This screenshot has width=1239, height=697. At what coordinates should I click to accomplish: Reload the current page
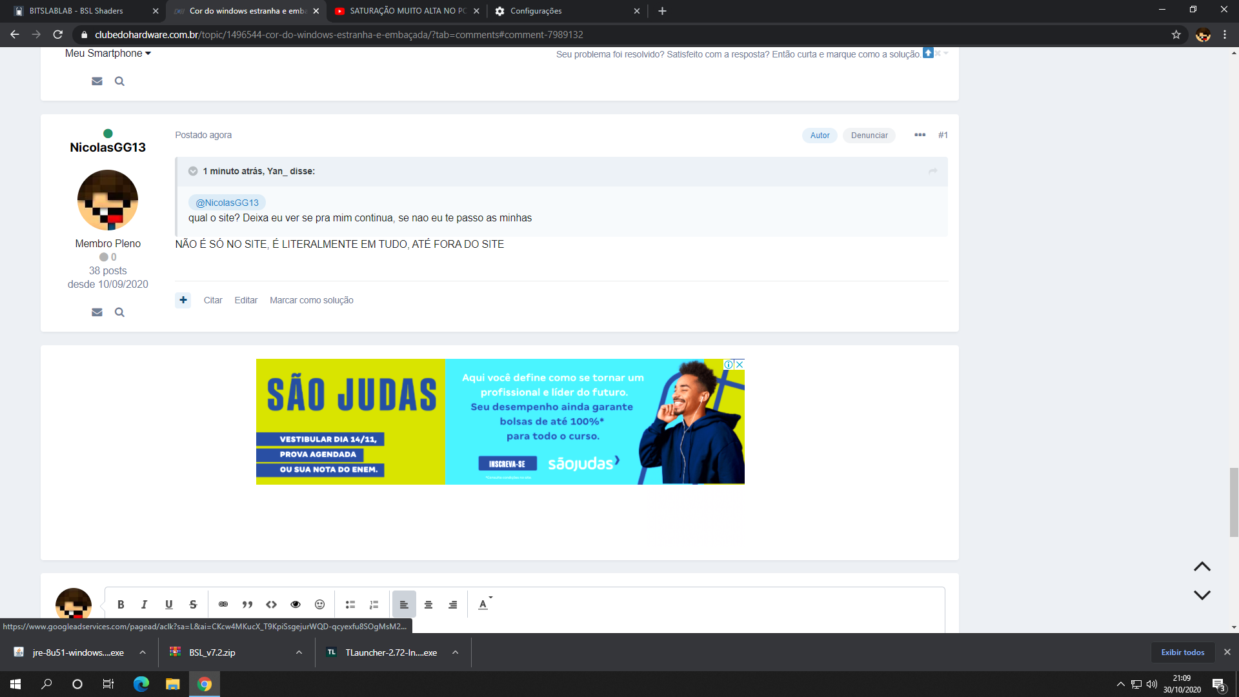click(58, 35)
